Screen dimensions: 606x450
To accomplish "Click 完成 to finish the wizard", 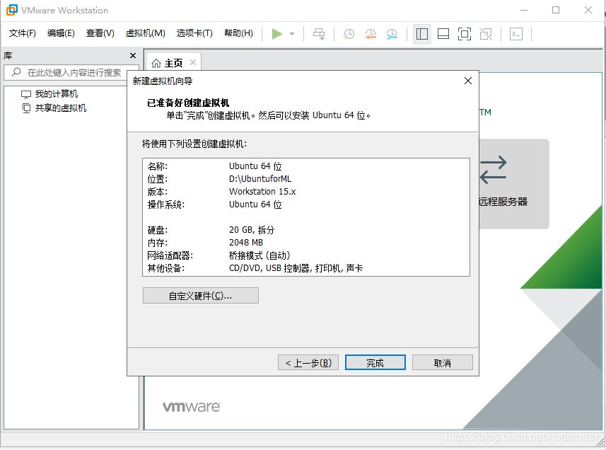I will [375, 363].
